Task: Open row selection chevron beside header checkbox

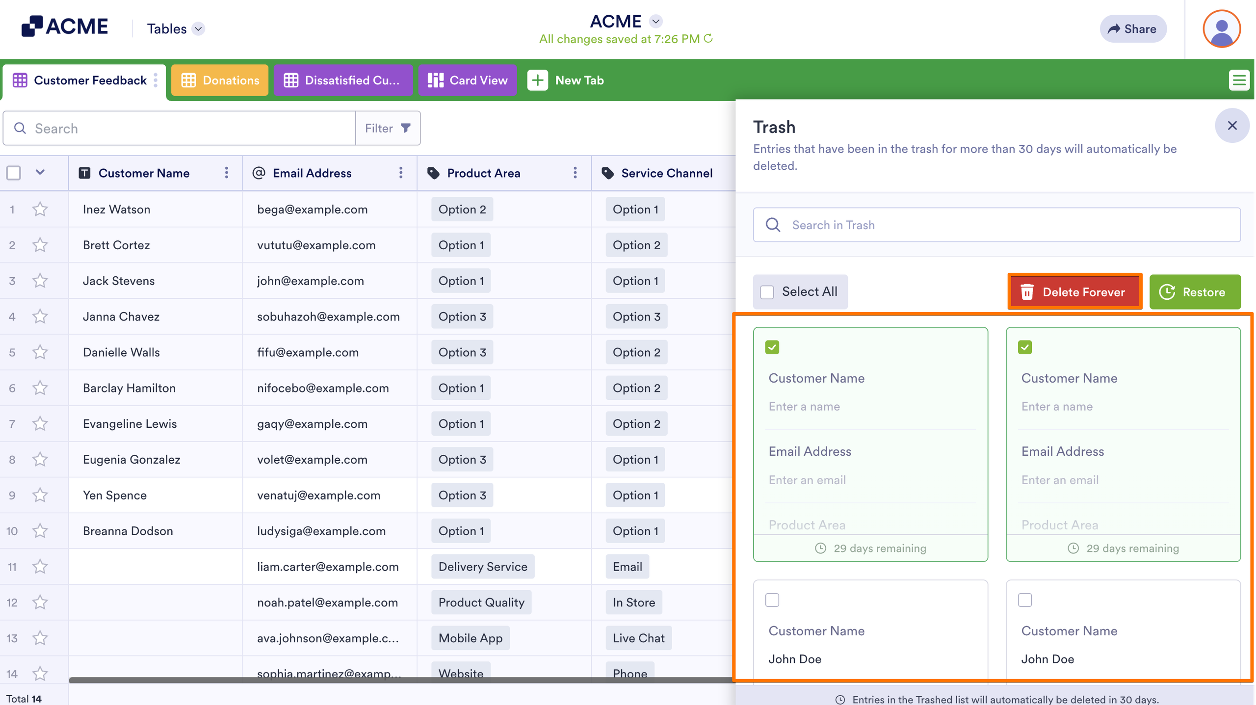Action: pos(40,172)
